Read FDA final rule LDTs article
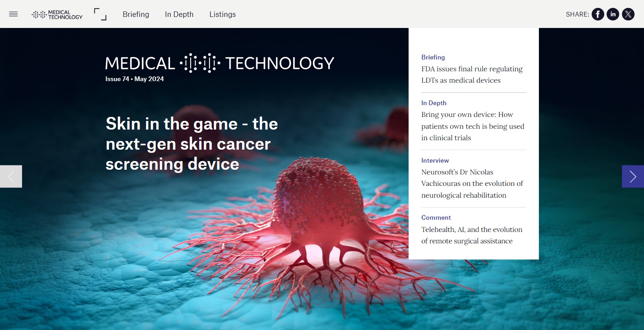 coord(472,74)
